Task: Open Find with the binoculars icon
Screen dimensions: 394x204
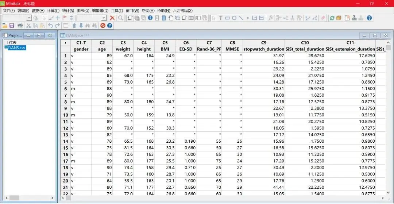Action: [x=88, y=26]
